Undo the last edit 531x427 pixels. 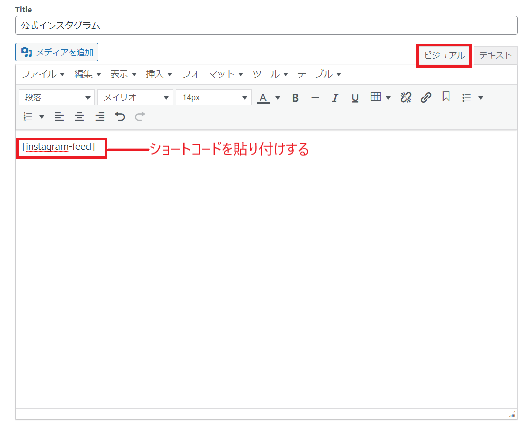[x=120, y=117]
